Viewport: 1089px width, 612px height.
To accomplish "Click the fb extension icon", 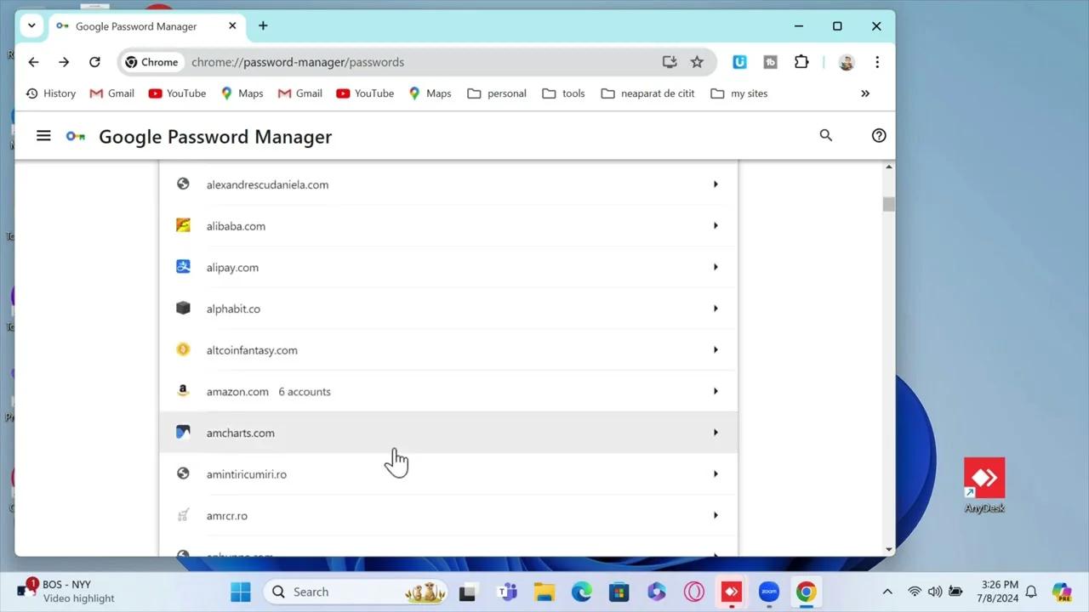I will [x=770, y=61].
